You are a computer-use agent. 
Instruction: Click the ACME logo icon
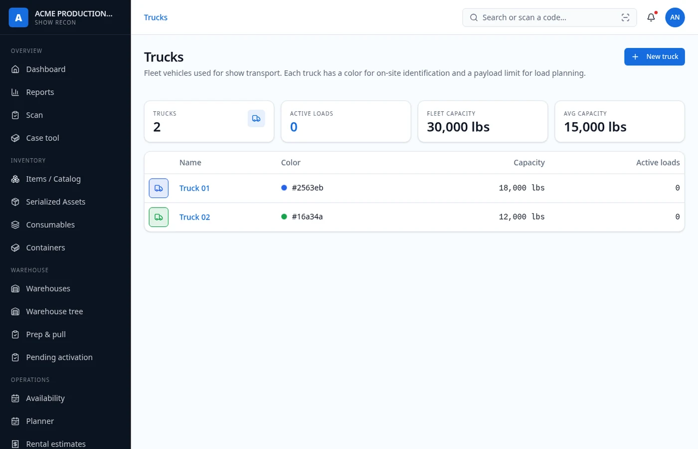(x=18, y=17)
